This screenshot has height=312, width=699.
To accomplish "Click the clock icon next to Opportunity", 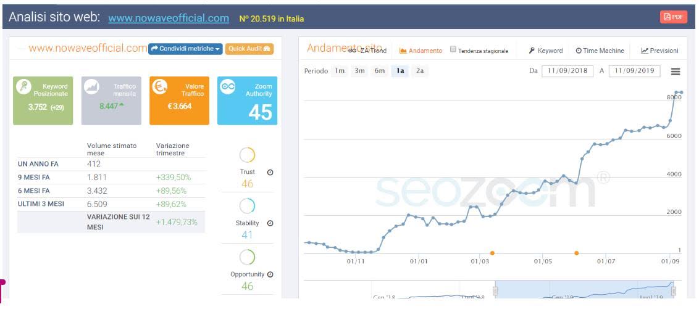I will pyautogui.click(x=270, y=274).
